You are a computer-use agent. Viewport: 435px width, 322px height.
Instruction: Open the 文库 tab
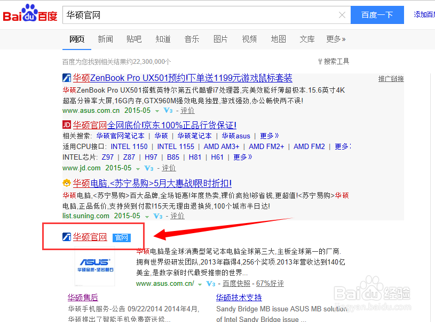pos(307,39)
